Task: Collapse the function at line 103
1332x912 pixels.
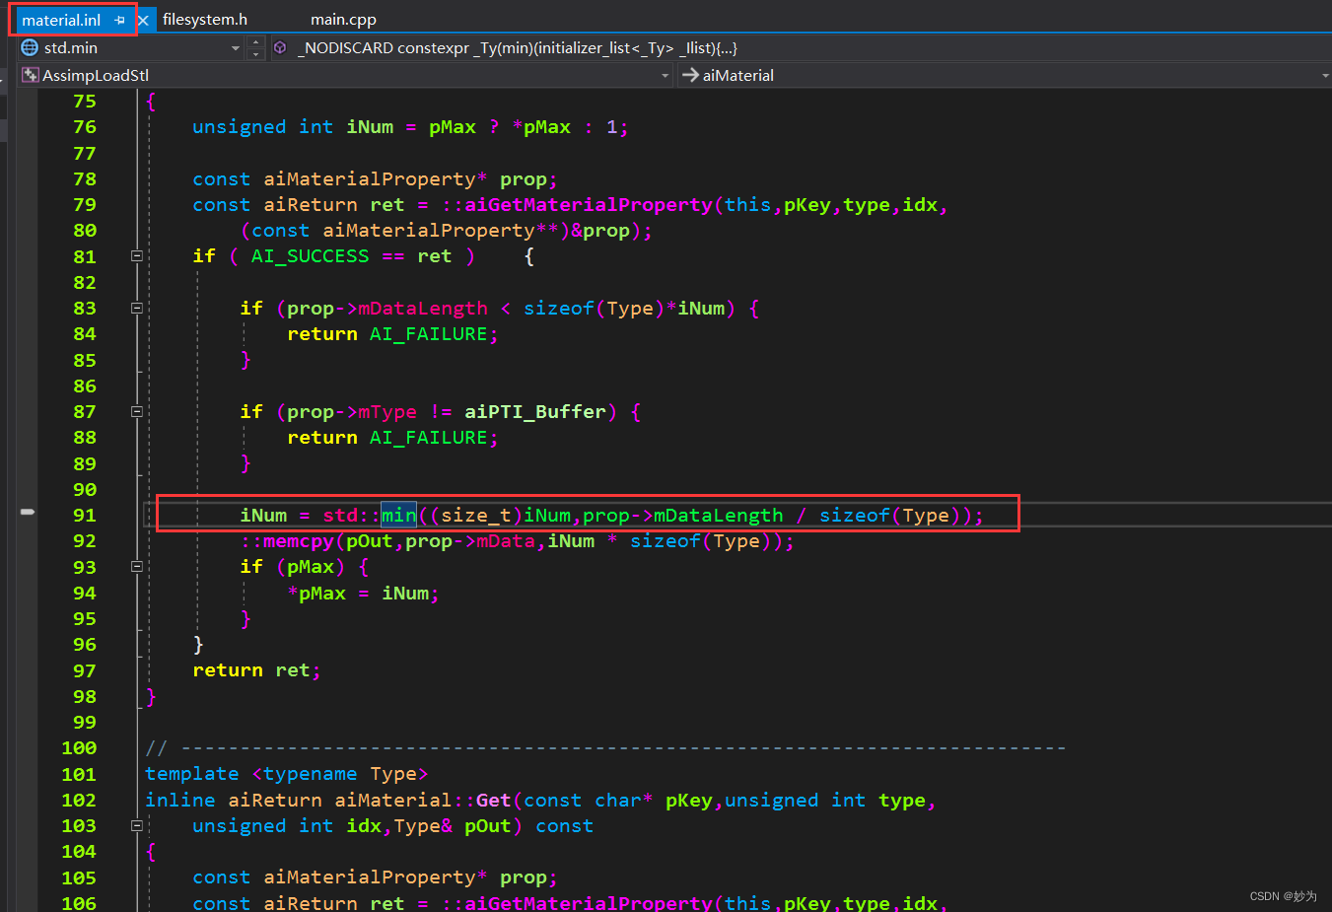Action: 137,825
